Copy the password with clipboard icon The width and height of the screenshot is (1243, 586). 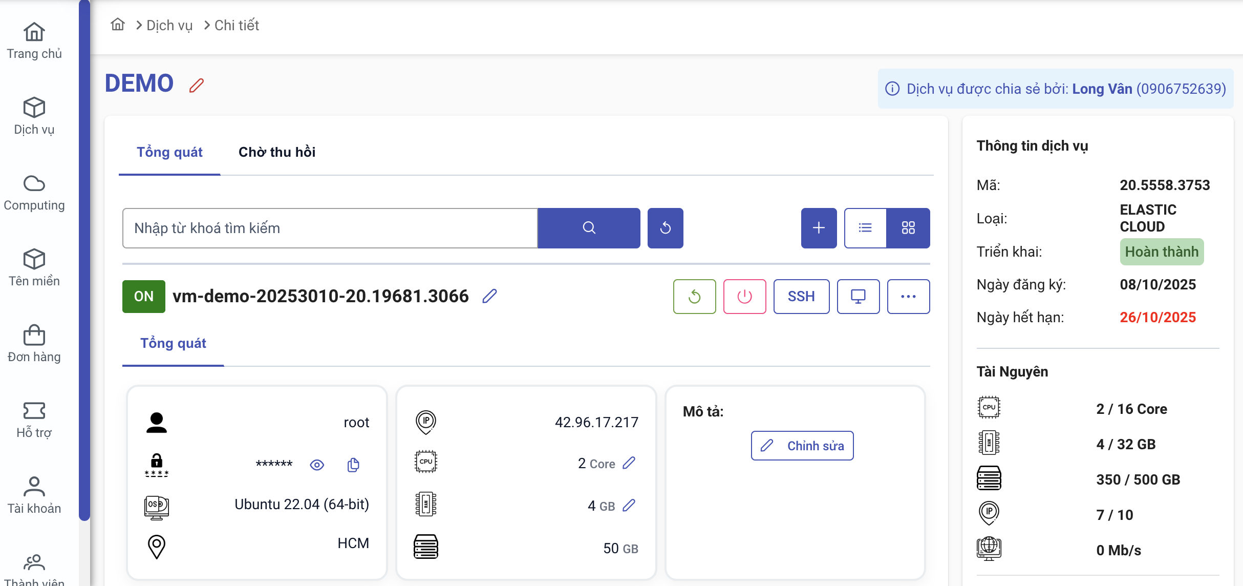[x=353, y=465]
